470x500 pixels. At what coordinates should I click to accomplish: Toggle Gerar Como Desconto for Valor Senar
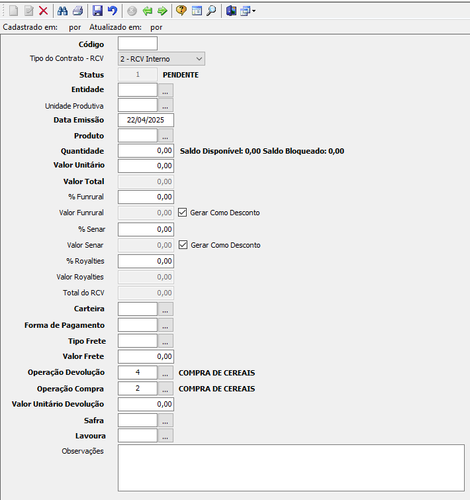point(183,245)
